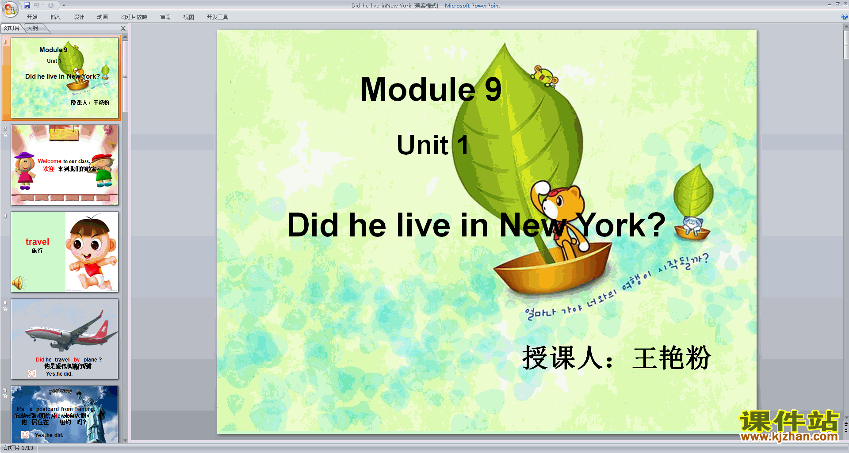Expand the Customize Quick Access Toolbar dropdown
Image resolution: width=849 pixels, height=453 pixels.
pos(64,5)
